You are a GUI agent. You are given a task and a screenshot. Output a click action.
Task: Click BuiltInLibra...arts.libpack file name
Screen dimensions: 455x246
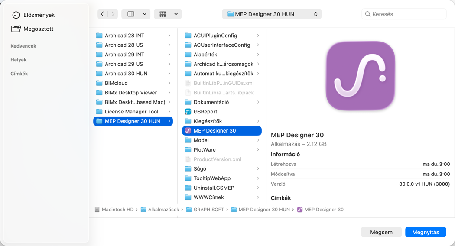tap(224, 93)
